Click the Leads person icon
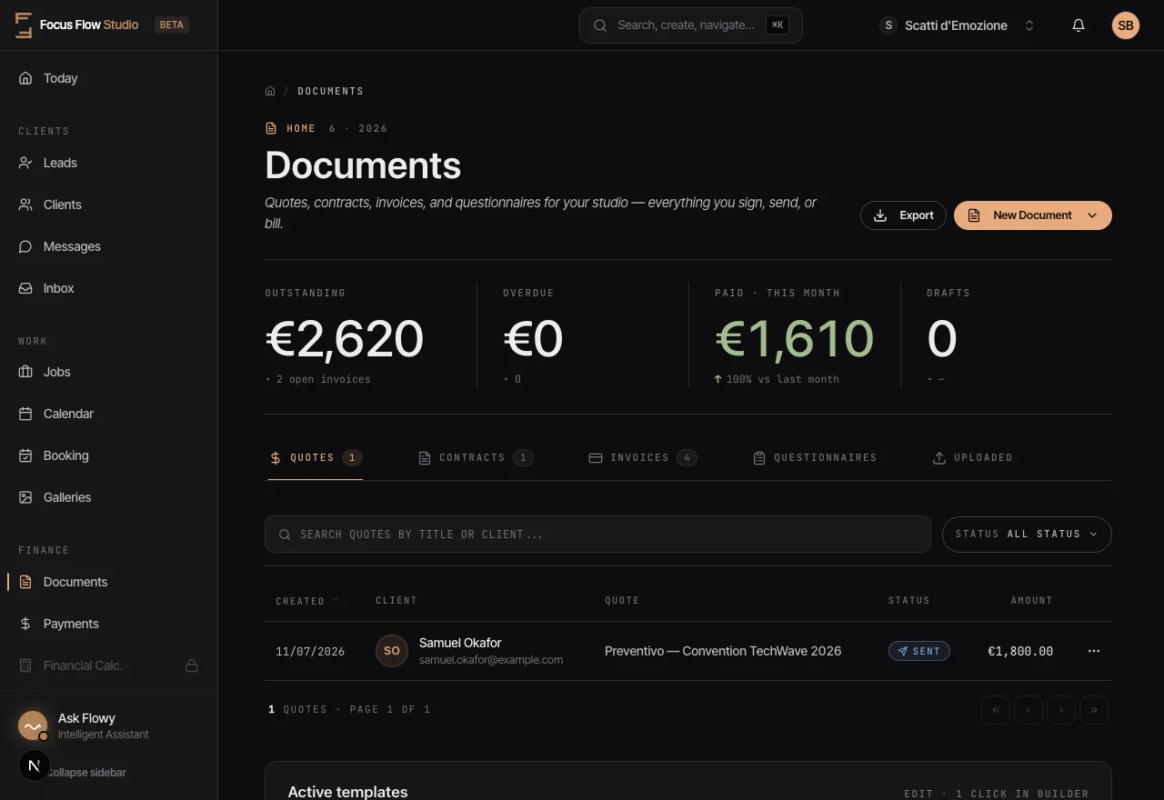1164x800 pixels. point(25,163)
